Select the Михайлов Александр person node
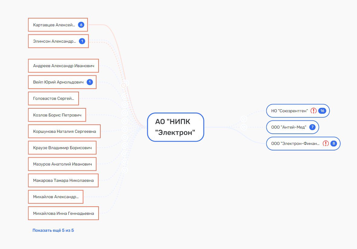 point(56,197)
